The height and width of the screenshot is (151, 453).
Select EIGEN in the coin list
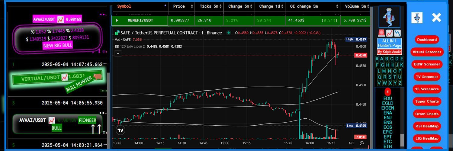pos(387,108)
